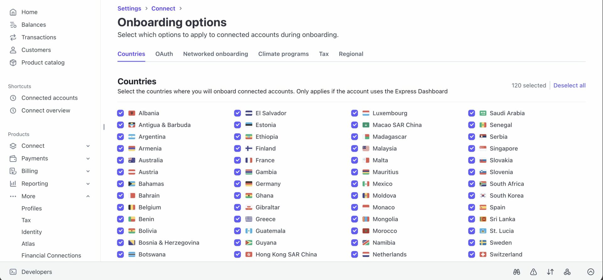Open Connected accounts shortcut
Viewport: 603px width, 280px height.
pos(49,98)
